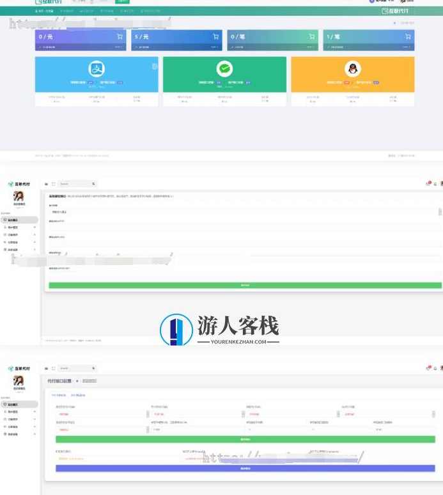
Task: Open the dropdown starting the config form's second row
Action: 102,430
